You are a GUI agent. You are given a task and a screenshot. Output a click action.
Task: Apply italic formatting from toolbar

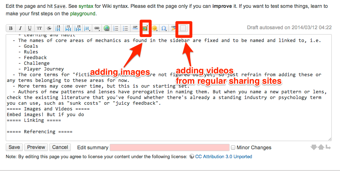(x=20, y=28)
